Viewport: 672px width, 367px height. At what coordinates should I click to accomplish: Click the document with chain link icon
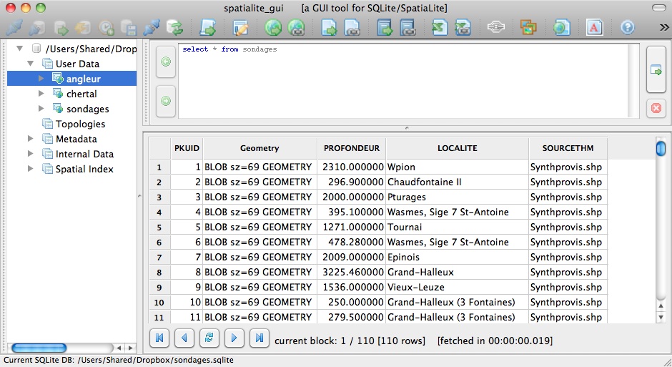tap(352, 28)
